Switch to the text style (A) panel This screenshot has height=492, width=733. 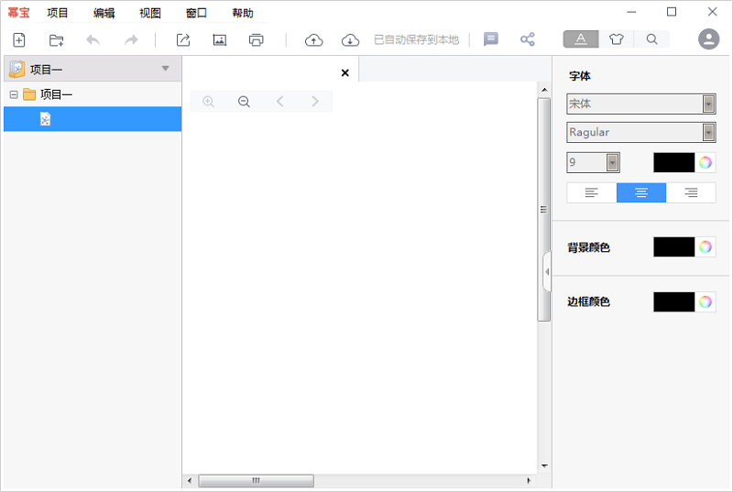581,39
